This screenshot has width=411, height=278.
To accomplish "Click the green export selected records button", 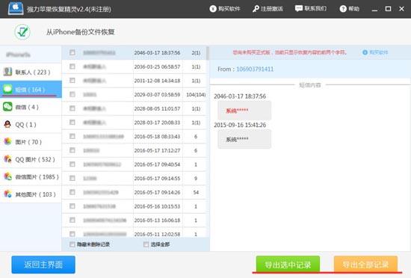I will [x=288, y=265].
